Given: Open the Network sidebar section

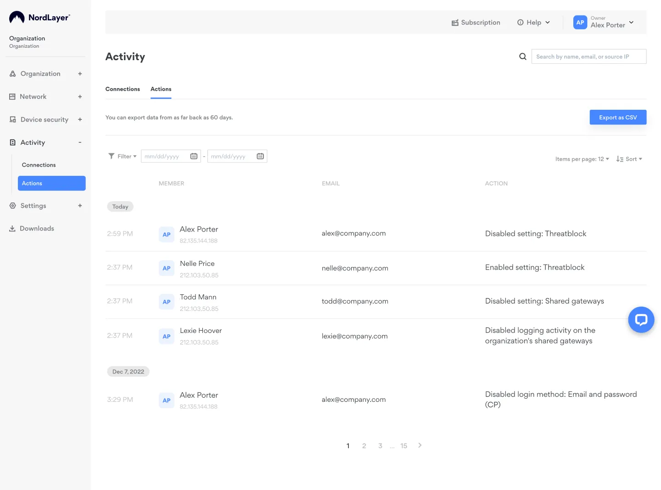Looking at the screenshot, I should 33,96.
